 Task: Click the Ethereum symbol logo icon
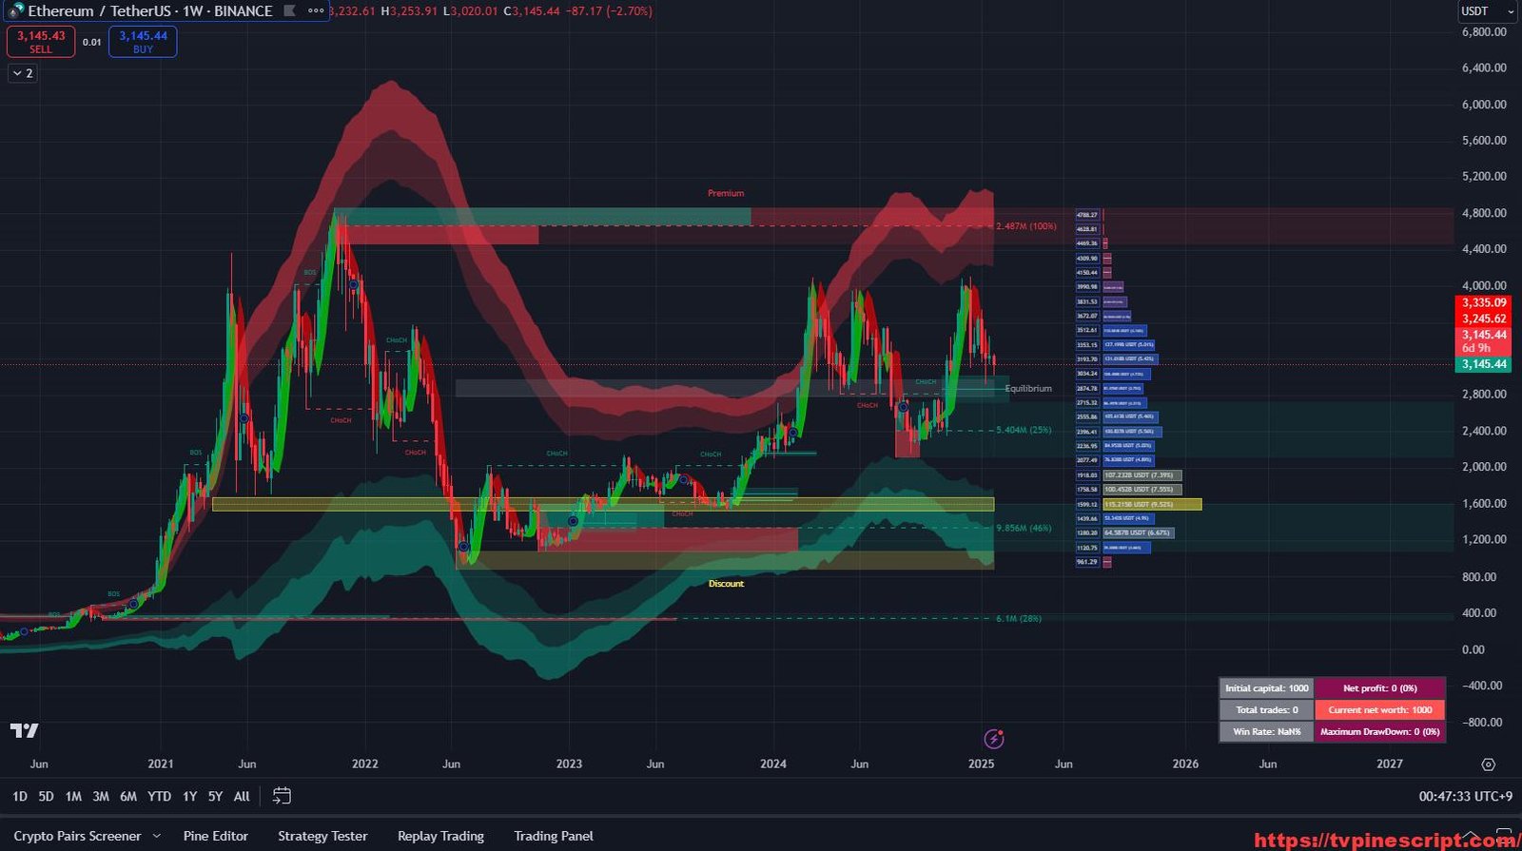coord(15,11)
